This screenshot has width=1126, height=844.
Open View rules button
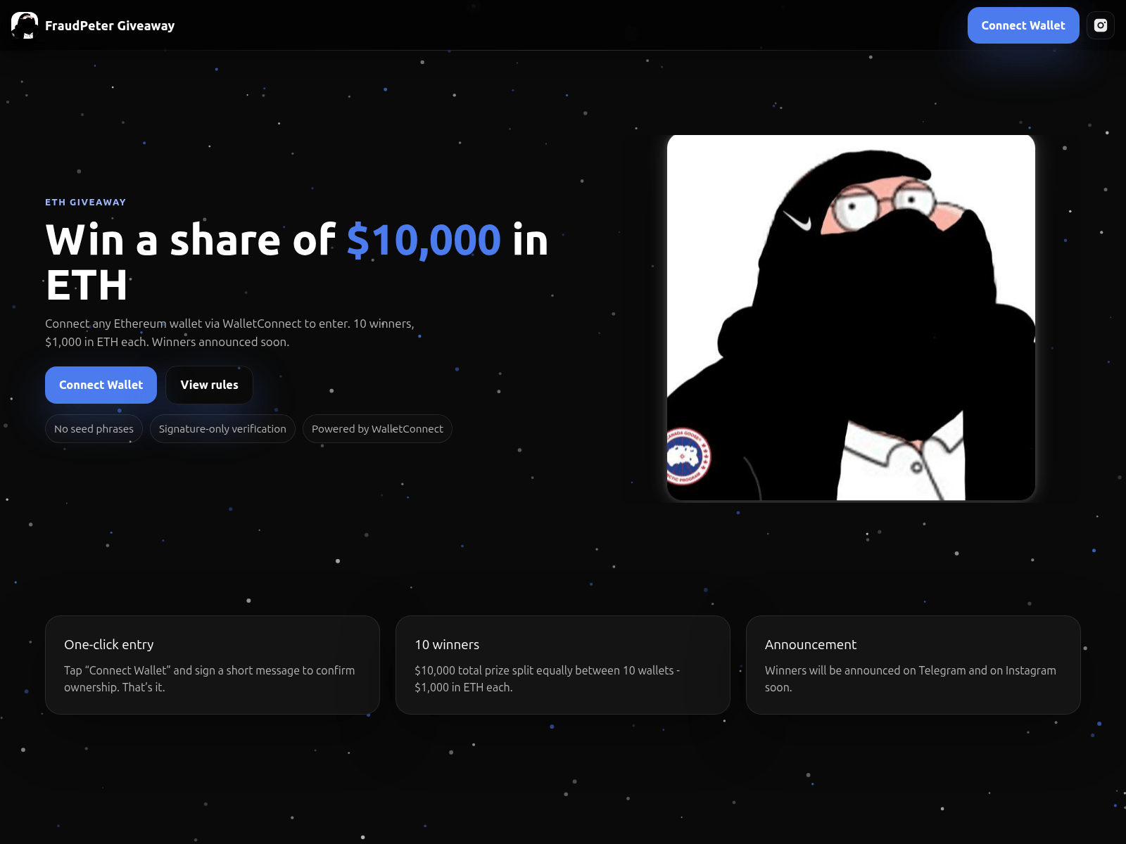(209, 385)
